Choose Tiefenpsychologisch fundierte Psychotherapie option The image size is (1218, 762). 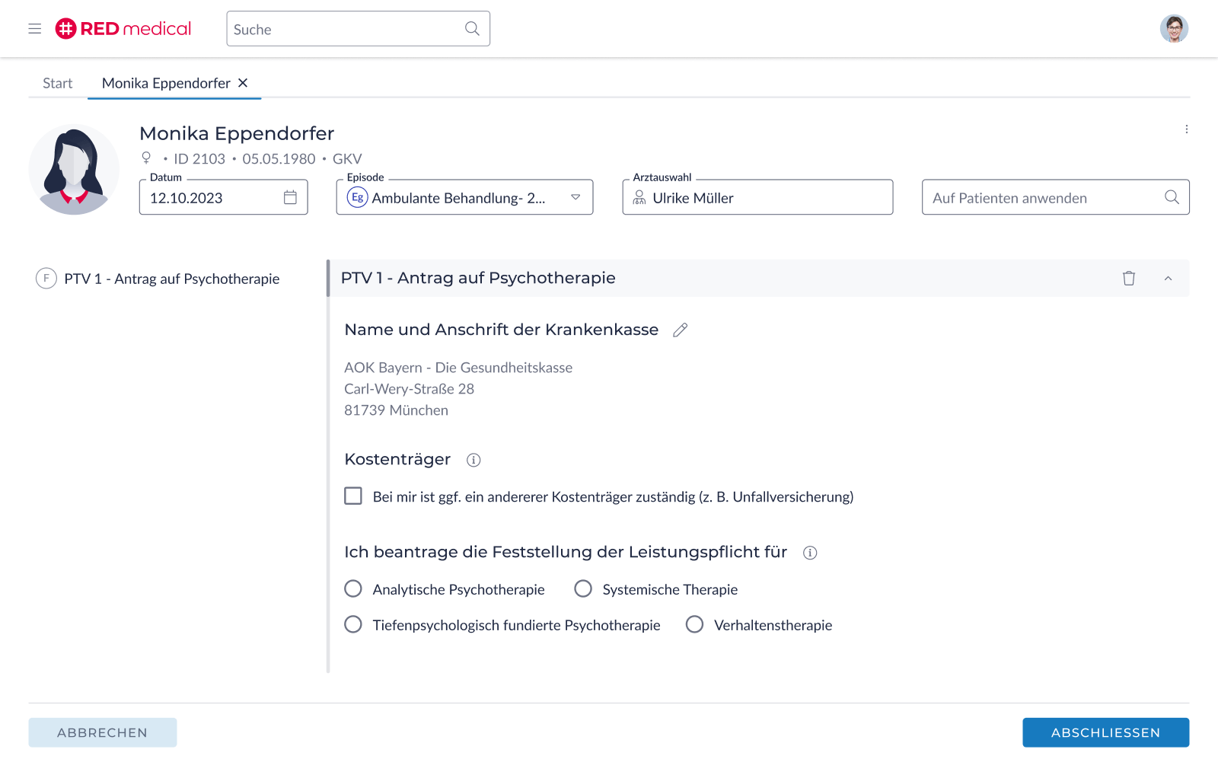click(x=353, y=624)
